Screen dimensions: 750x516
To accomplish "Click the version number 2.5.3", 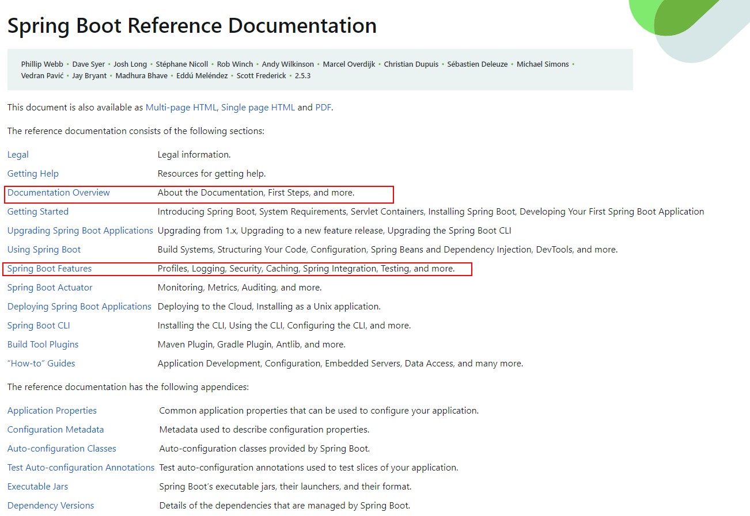I will 303,76.
